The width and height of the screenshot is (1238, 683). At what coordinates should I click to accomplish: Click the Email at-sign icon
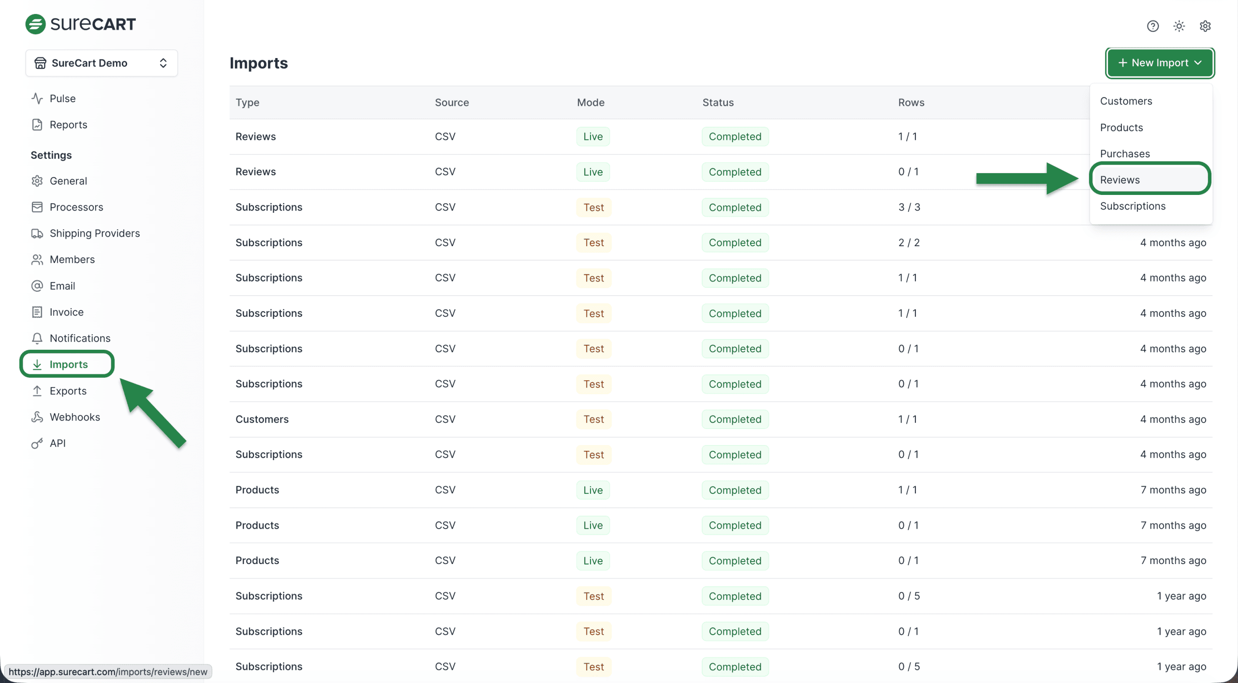pyautogui.click(x=37, y=286)
